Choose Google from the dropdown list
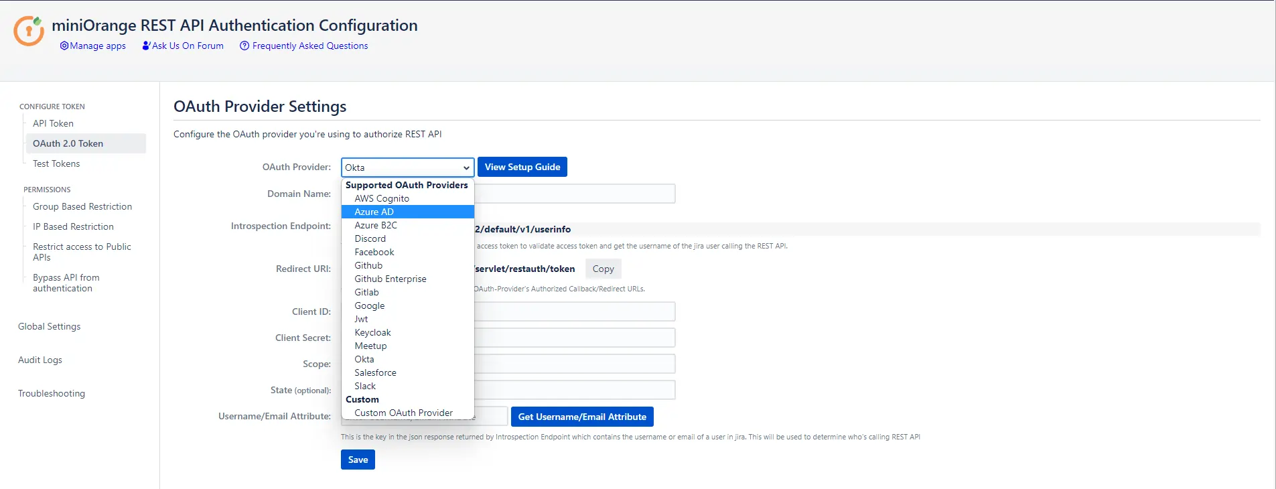The image size is (1276, 489). pos(407,305)
